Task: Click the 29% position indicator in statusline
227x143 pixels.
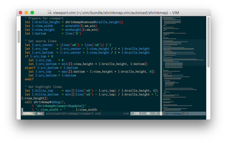Action: (x=136, y=113)
